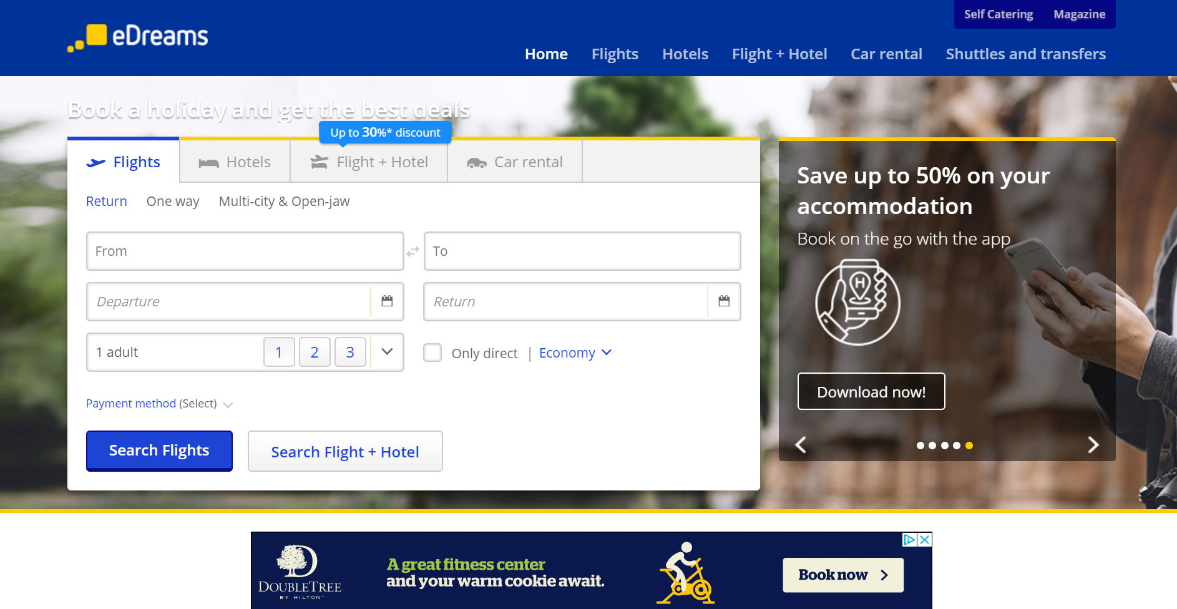Expand Payment method selector
This screenshot has height=609, width=1177.
[159, 404]
